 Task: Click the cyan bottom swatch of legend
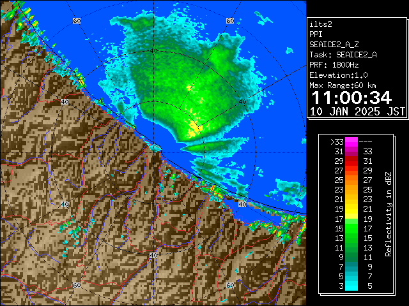pyautogui.click(x=351, y=286)
